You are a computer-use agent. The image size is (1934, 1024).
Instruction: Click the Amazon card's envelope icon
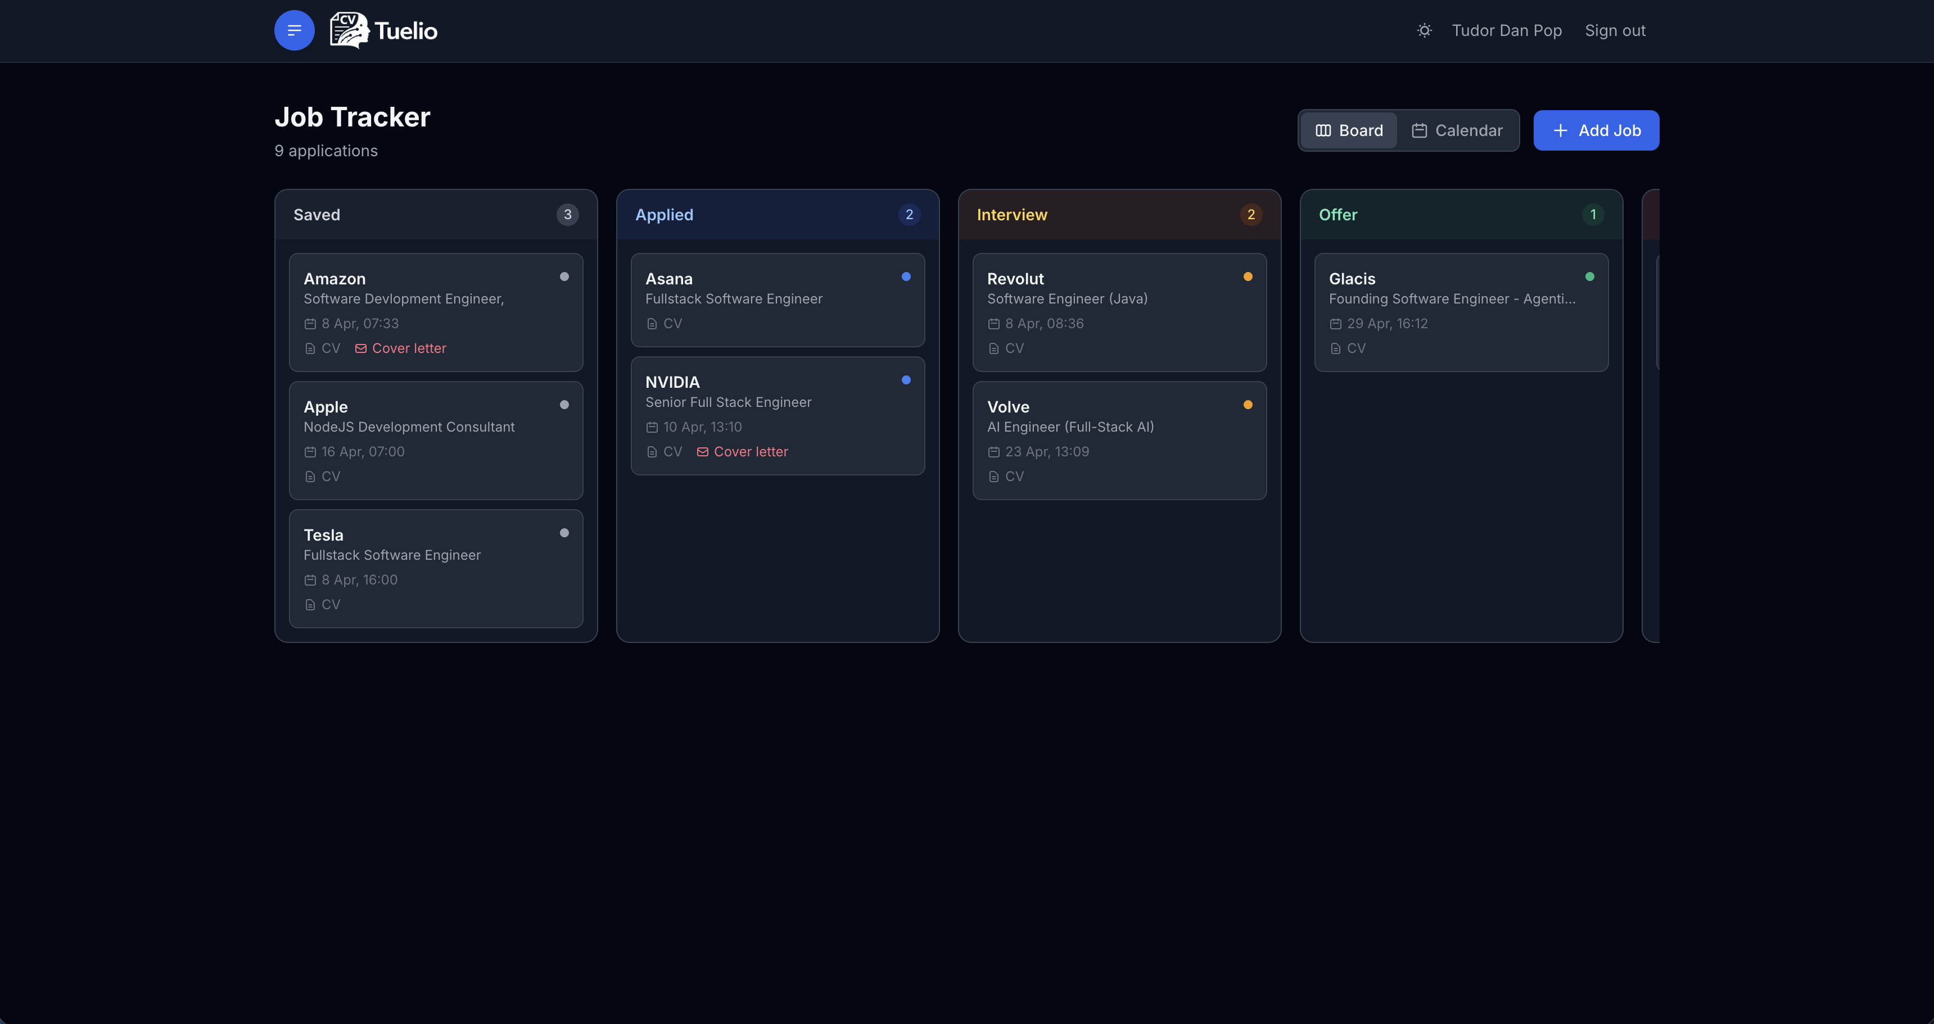(361, 348)
